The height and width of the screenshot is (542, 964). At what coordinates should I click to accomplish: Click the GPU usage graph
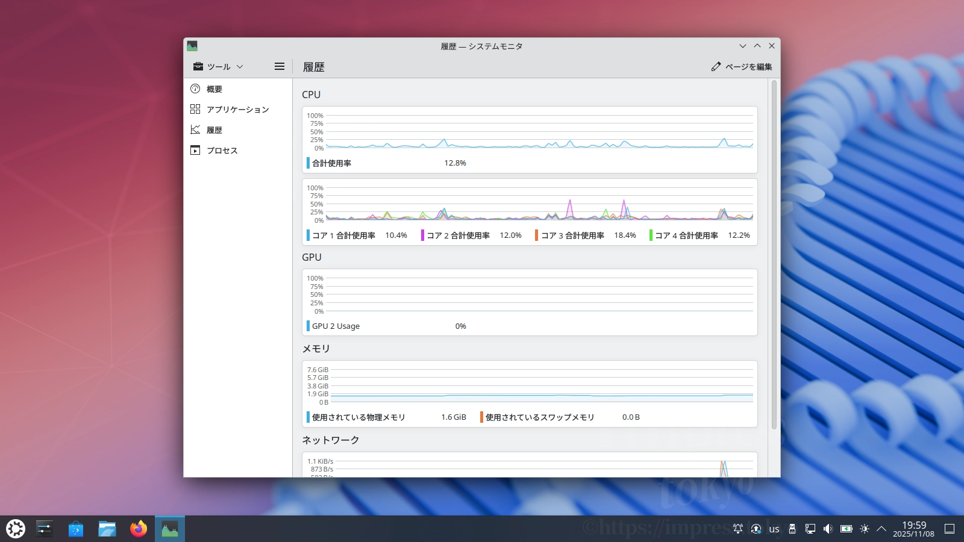coord(530,294)
